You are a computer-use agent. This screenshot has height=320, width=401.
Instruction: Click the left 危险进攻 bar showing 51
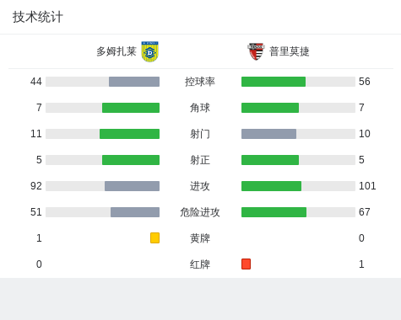[103, 212]
